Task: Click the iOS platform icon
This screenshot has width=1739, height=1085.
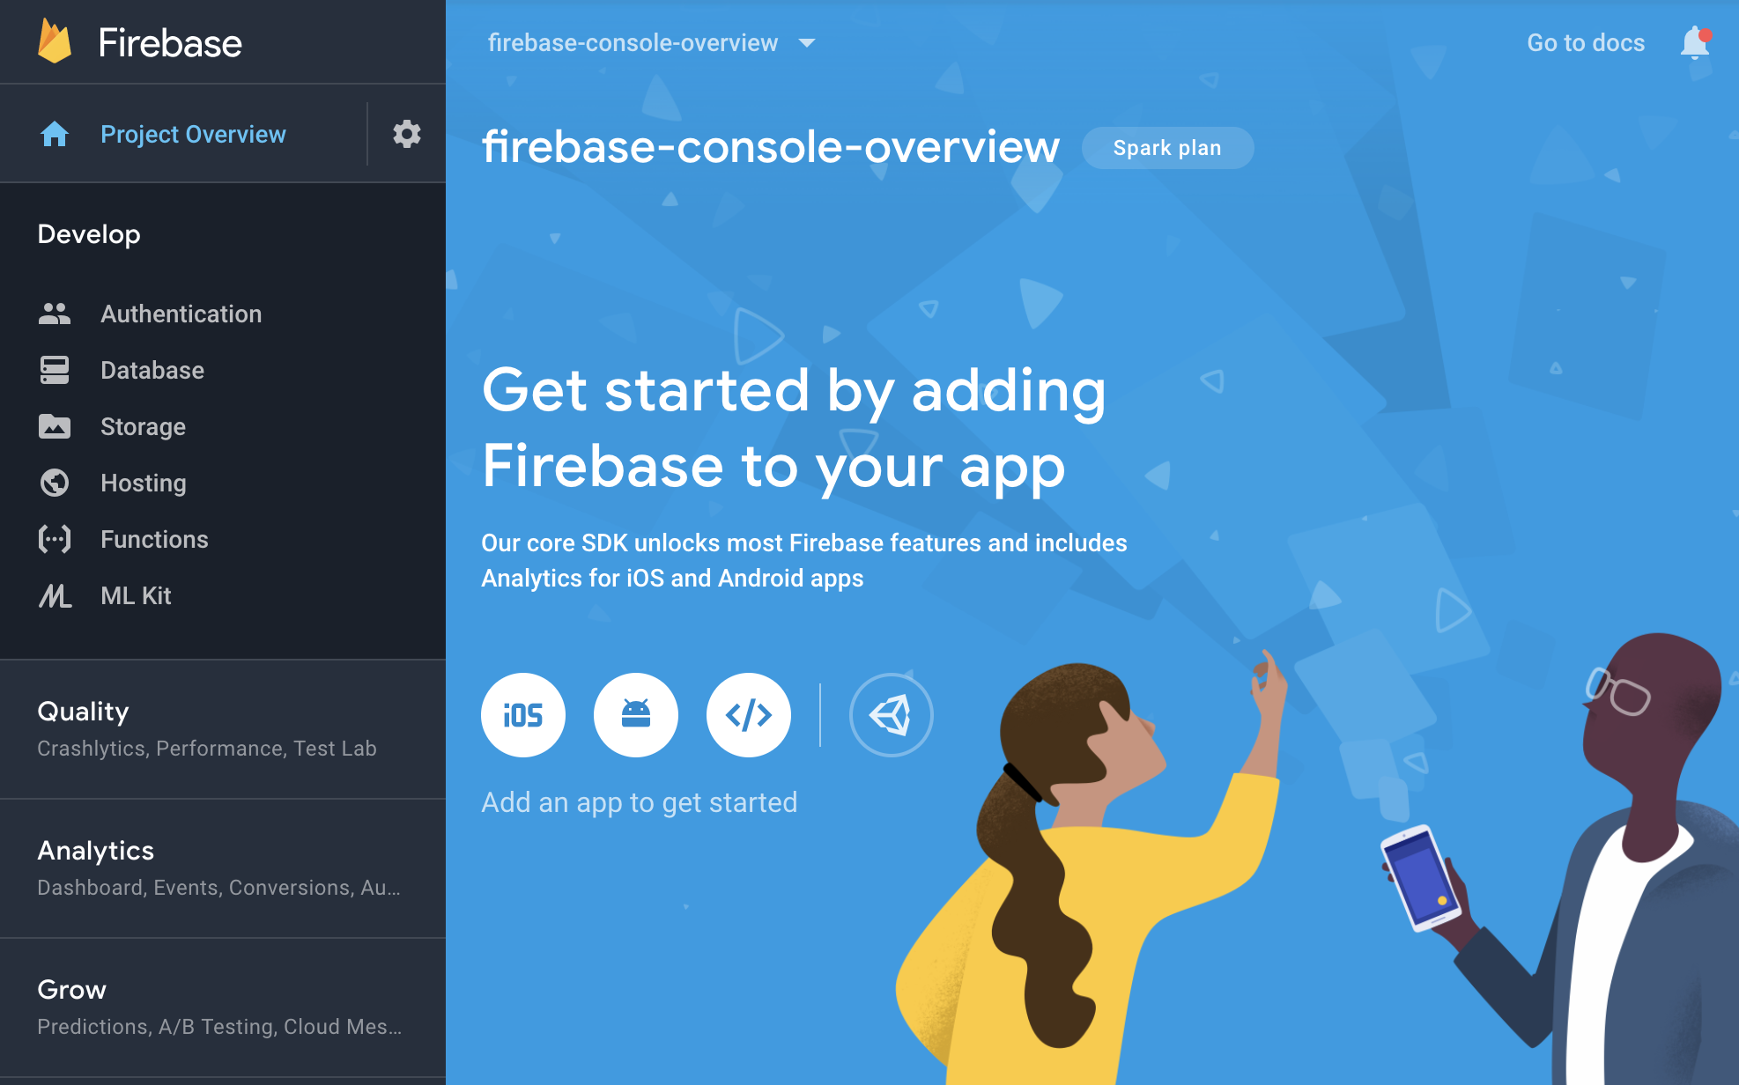Action: 525,713
